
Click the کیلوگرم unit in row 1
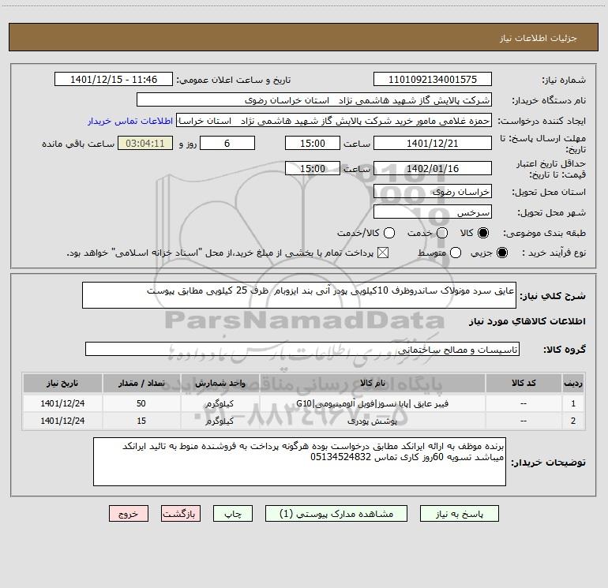(x=220, y=403)
